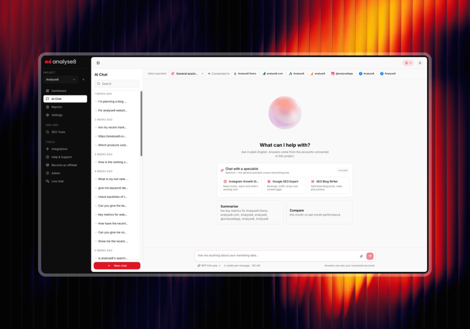The width and height of the screenshot is (470, 329).
Task: Open Reports from the sidebar
Action: [x=65, y=107]
